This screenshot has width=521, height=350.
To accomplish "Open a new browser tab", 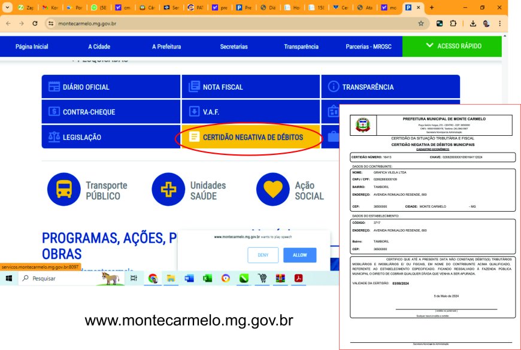I will 432,7.
